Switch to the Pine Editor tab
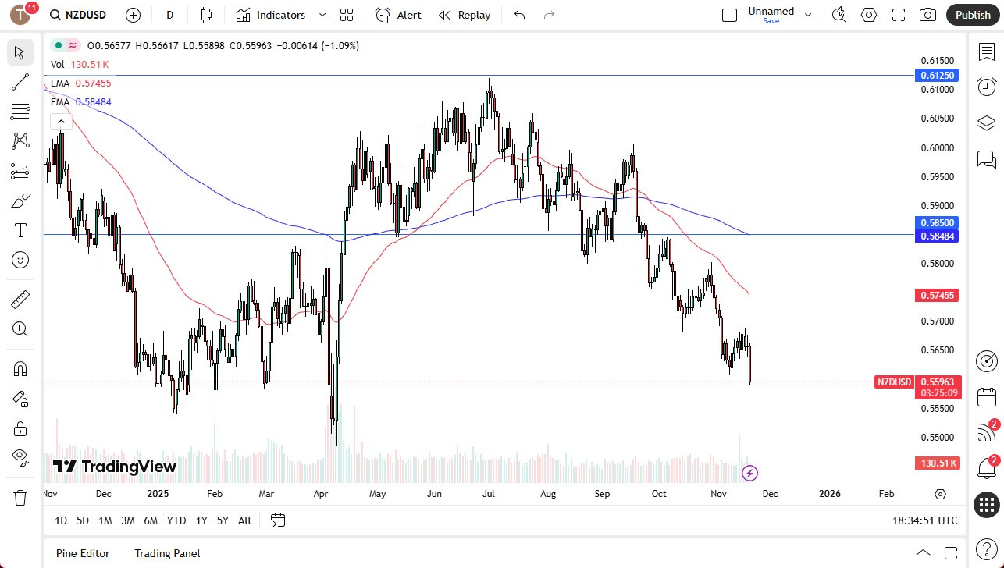This screenshot has width=1004, height=568. point(83,553)
